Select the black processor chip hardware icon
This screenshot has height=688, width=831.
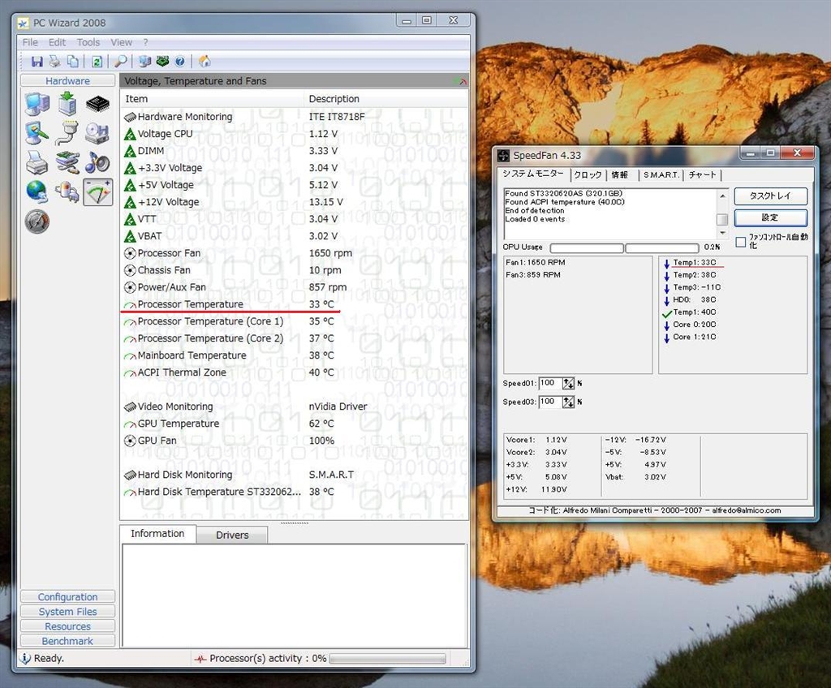(98, 104)
